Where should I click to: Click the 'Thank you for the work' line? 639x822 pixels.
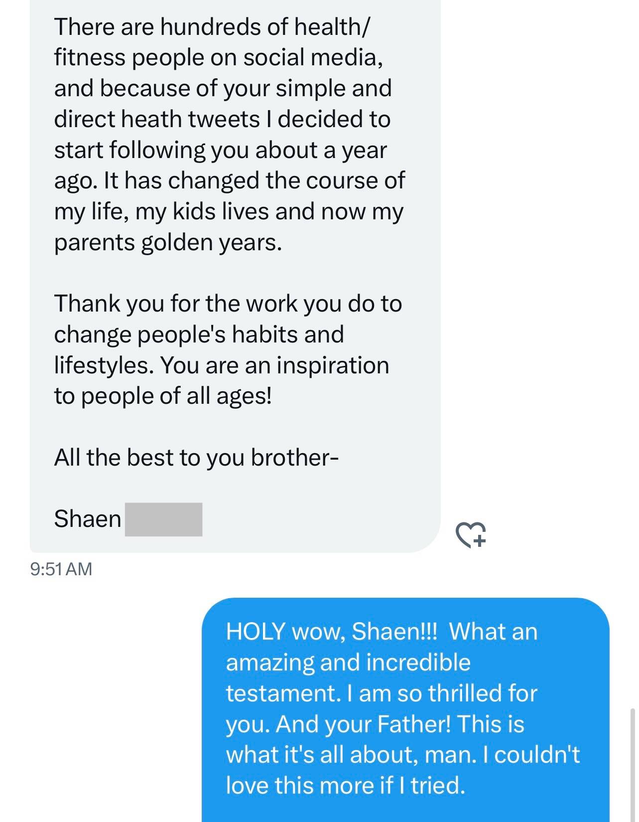(228, 304)
